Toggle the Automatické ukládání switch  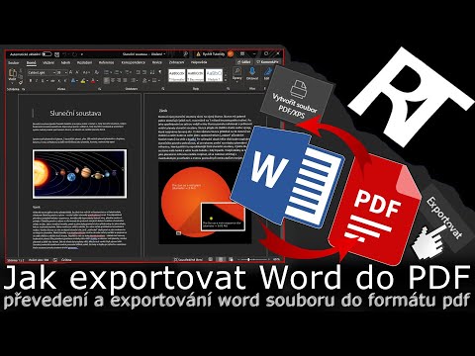tap(47, 54)
